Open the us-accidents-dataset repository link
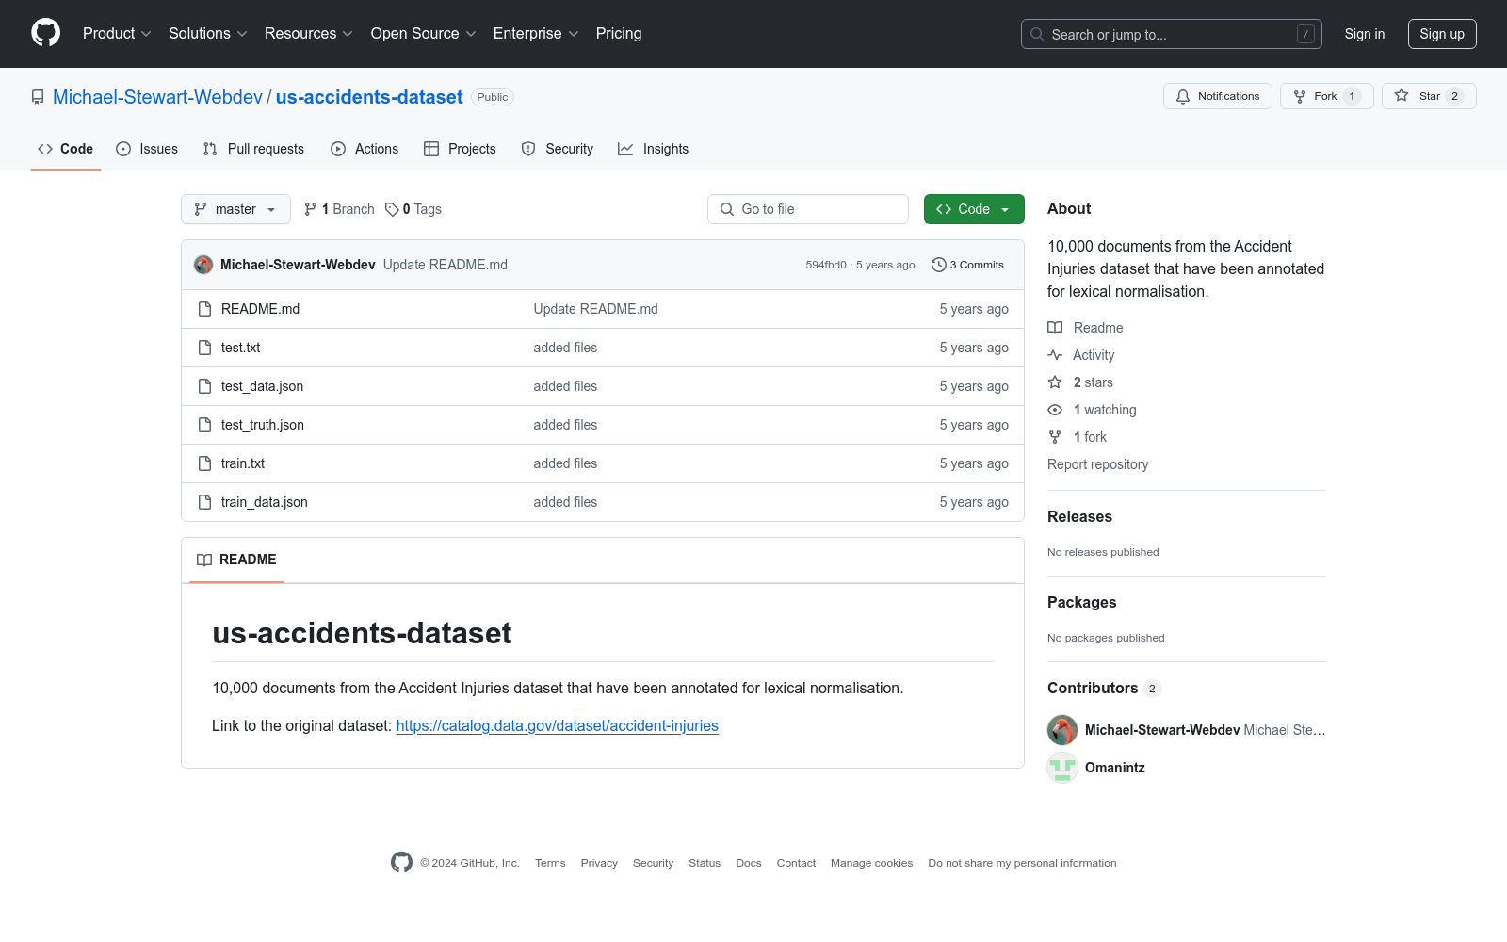1507x942 pixels. coord(369,97)
